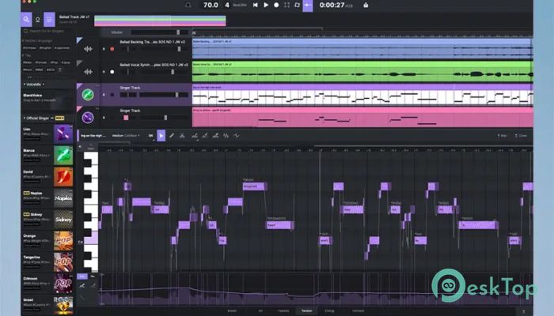554x316 pixels.
Task: Switch to the Formant parameter tab
Action: [x=358, y=311]
